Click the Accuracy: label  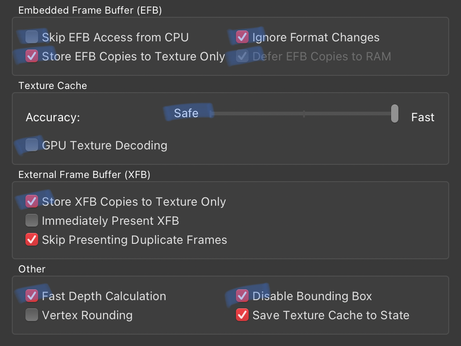[x=53, y=117]
